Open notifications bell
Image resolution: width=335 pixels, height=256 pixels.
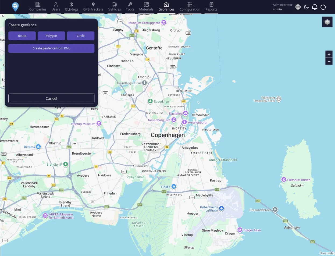315,7
